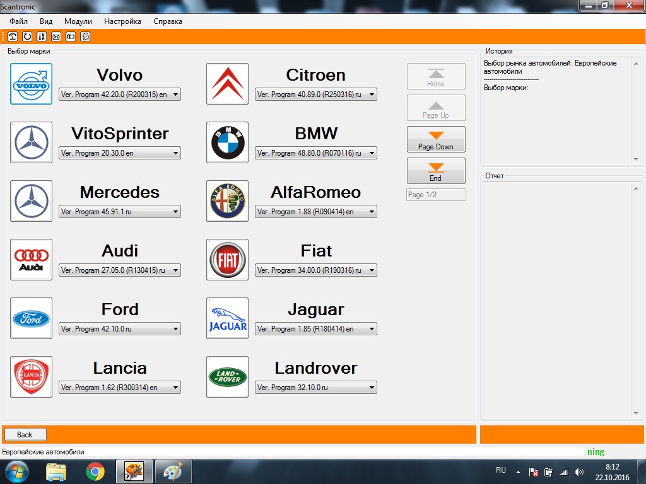
Task: Open the VitoSprinter version dropdown
Action: [x=119, y=153]
